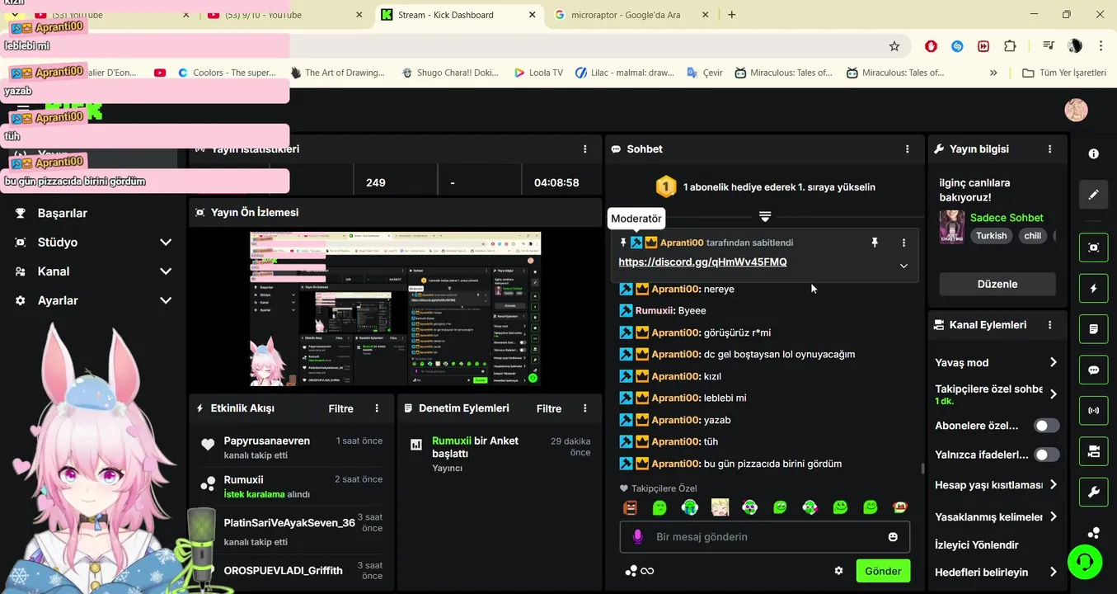The image size is (1117, 594).
Task: Toggle the note icon in right sidebar
Action: (x=1093, y=328)
